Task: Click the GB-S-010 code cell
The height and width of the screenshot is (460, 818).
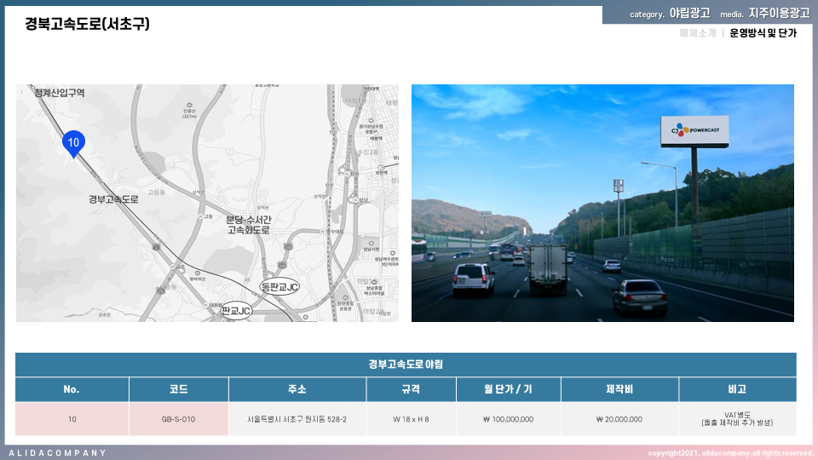Action: [x=178, y=419]
